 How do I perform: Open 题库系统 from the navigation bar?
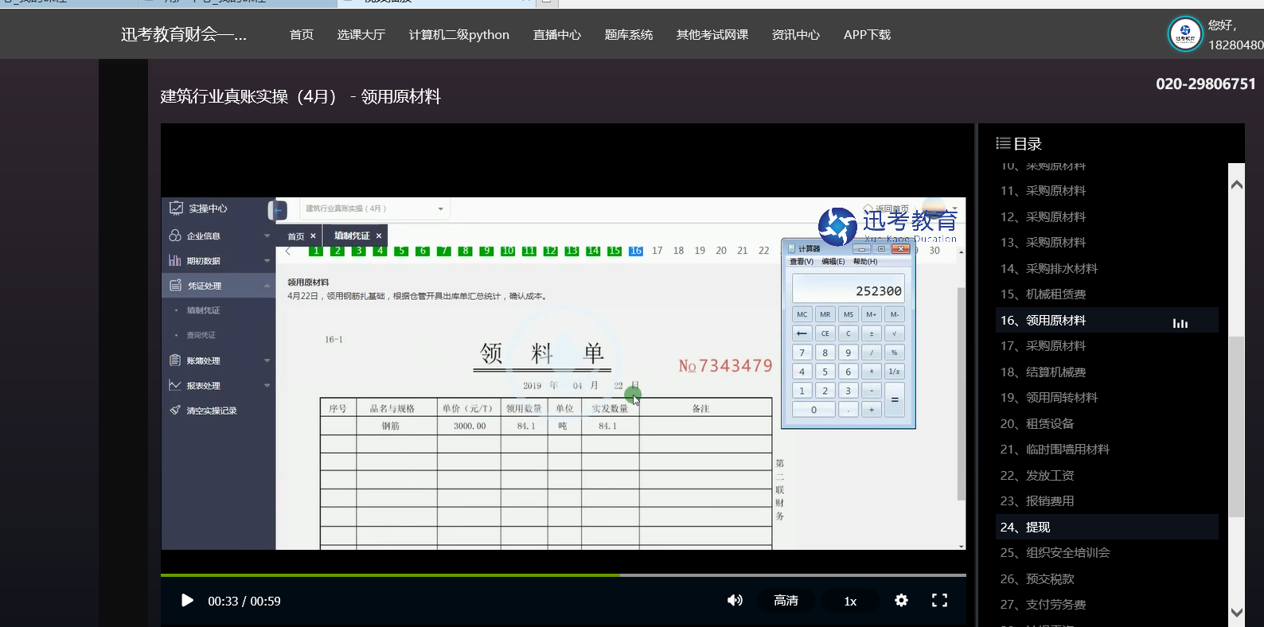[x=628, y=35]
